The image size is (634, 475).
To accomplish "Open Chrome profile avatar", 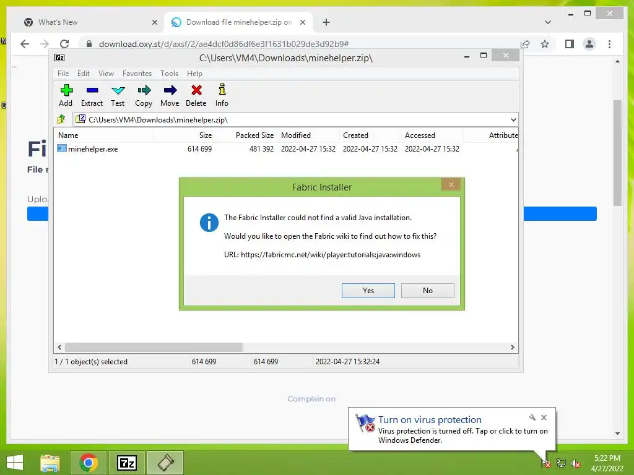I will coord(589,44).
